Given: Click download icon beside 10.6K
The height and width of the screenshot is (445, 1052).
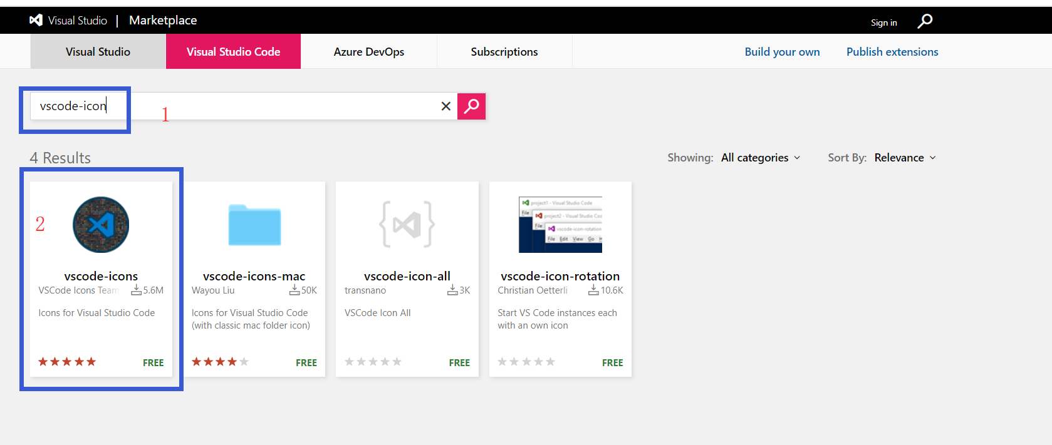Looking at the screenshot, I should 593,290.
